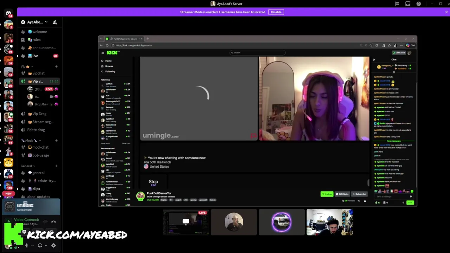Click the Kick logo in the streamed browser
Image resolution: width=450 pixels, height=253 pixels.
coord(113,53)
